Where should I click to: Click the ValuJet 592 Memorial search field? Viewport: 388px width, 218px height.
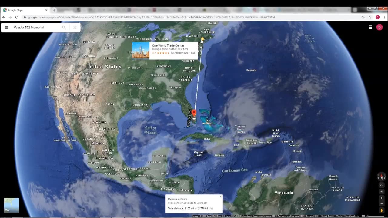click(36, 28)
